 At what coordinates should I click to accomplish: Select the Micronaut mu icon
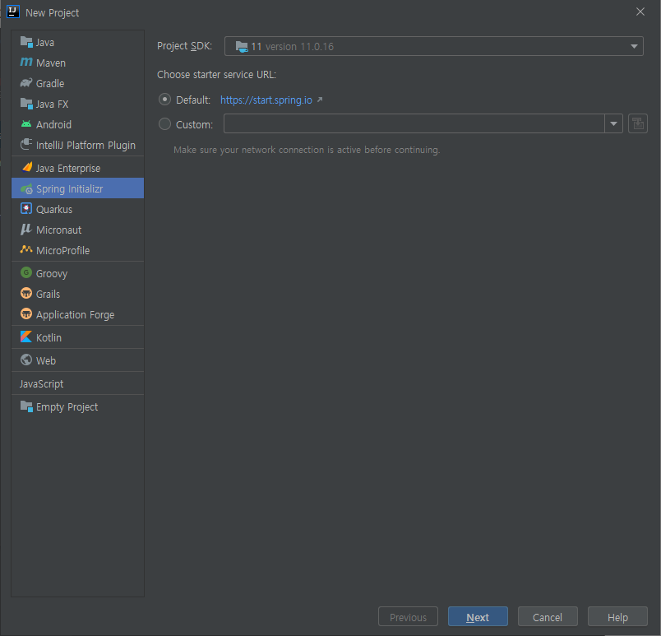click(26, 230)
